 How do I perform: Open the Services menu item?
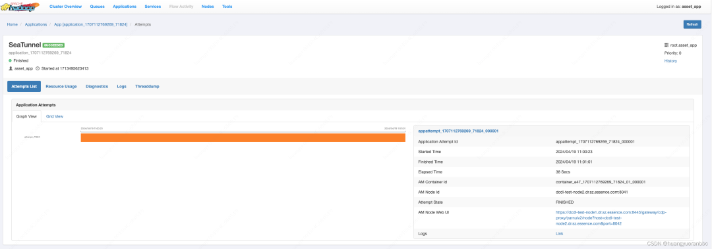pos(152,7)
